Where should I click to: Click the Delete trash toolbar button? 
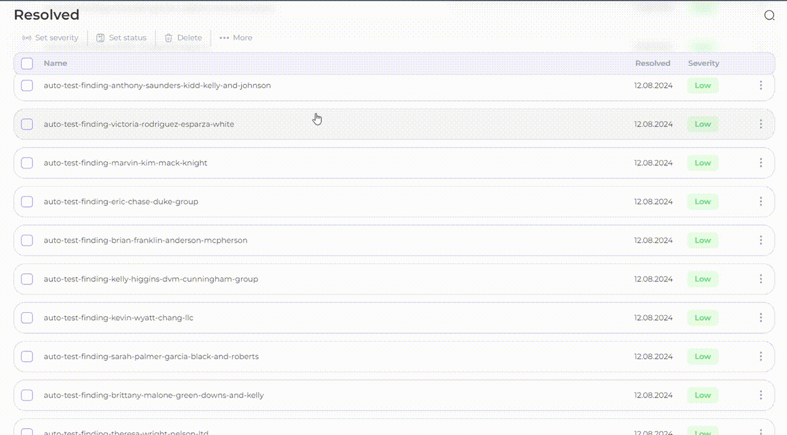(x=183, y=38)
